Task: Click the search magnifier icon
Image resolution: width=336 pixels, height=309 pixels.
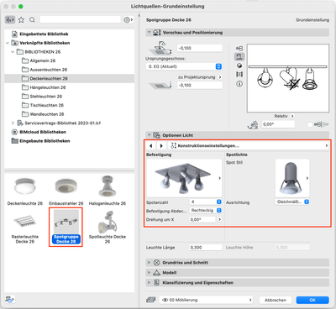Action: point(32,19)
